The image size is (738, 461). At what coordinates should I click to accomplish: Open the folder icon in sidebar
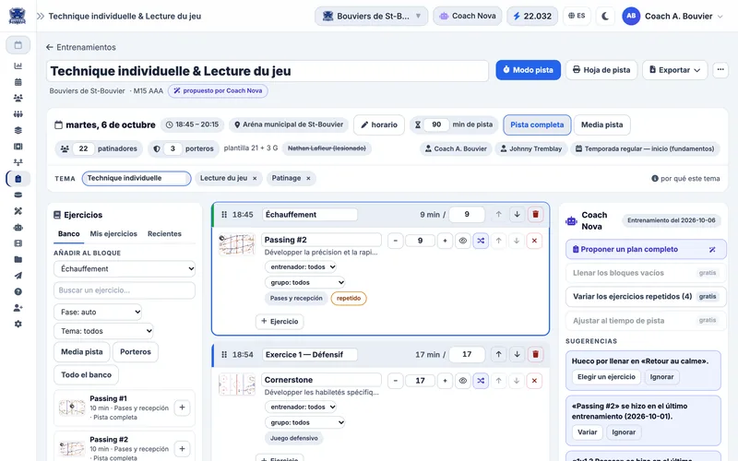point(18,259)
